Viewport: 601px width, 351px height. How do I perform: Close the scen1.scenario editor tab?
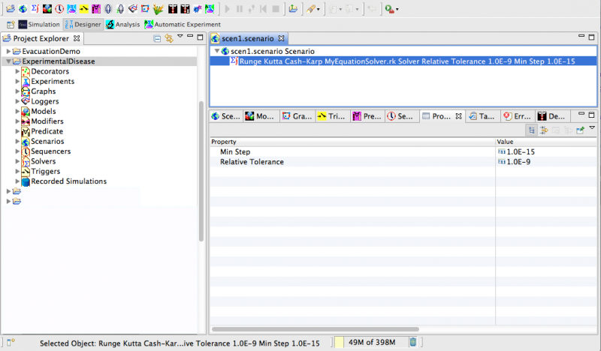pyautogui.click(x=281, y=38)
